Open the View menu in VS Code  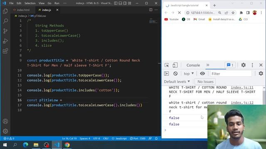click(x=42, y=3)
